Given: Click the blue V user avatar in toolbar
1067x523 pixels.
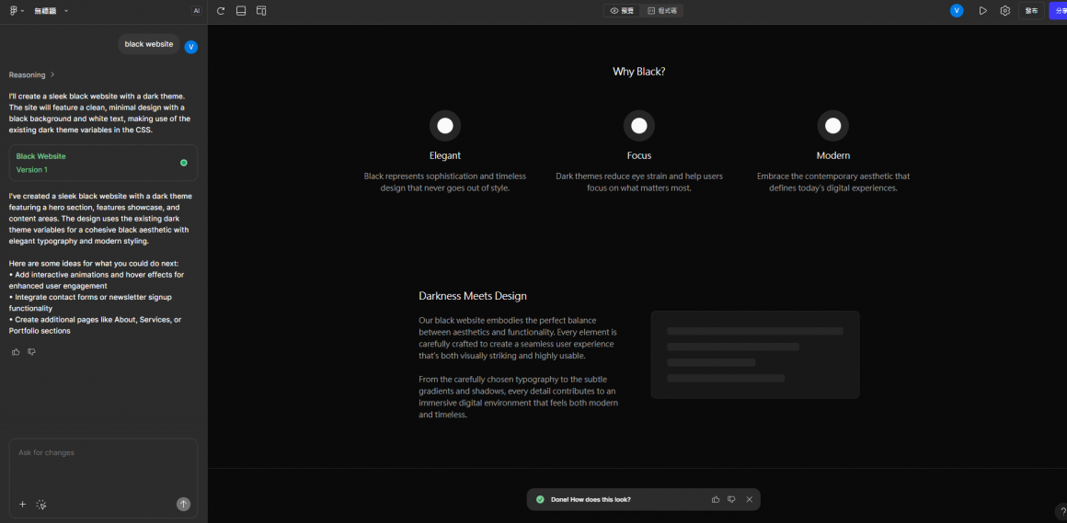Looking at the screenshot, I should click(x=957, y=11).
